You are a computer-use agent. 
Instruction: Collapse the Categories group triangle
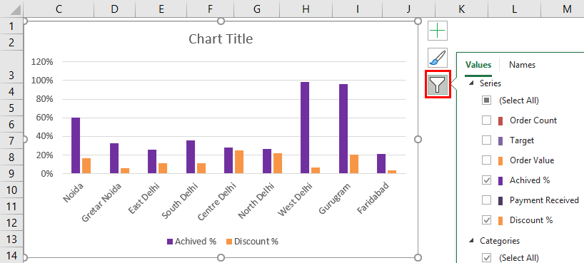click(471, 241)
